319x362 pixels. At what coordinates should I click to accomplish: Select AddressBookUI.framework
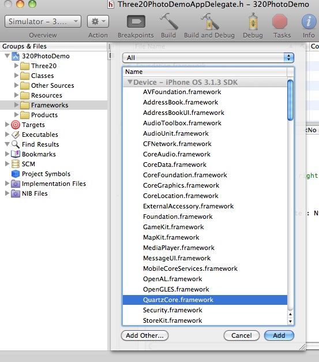tap(183, 113)
